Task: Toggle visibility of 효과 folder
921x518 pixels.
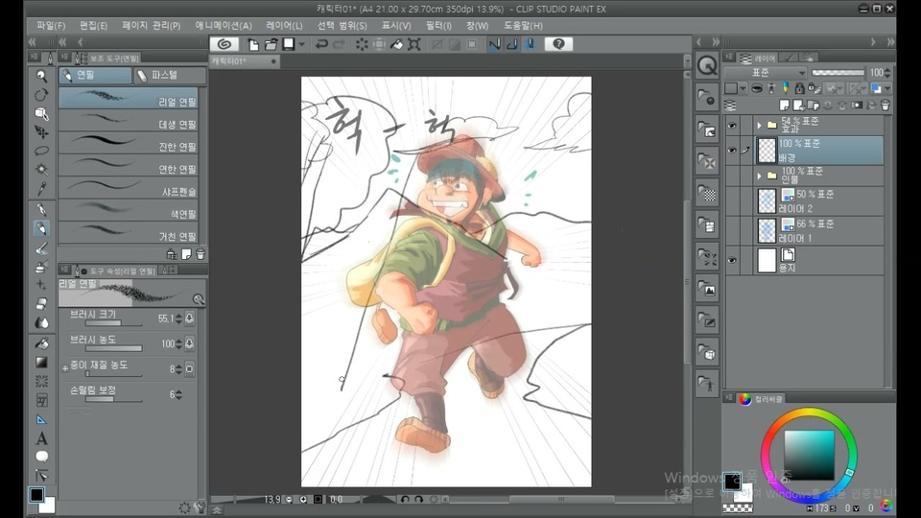Action: tap(732, 125)
